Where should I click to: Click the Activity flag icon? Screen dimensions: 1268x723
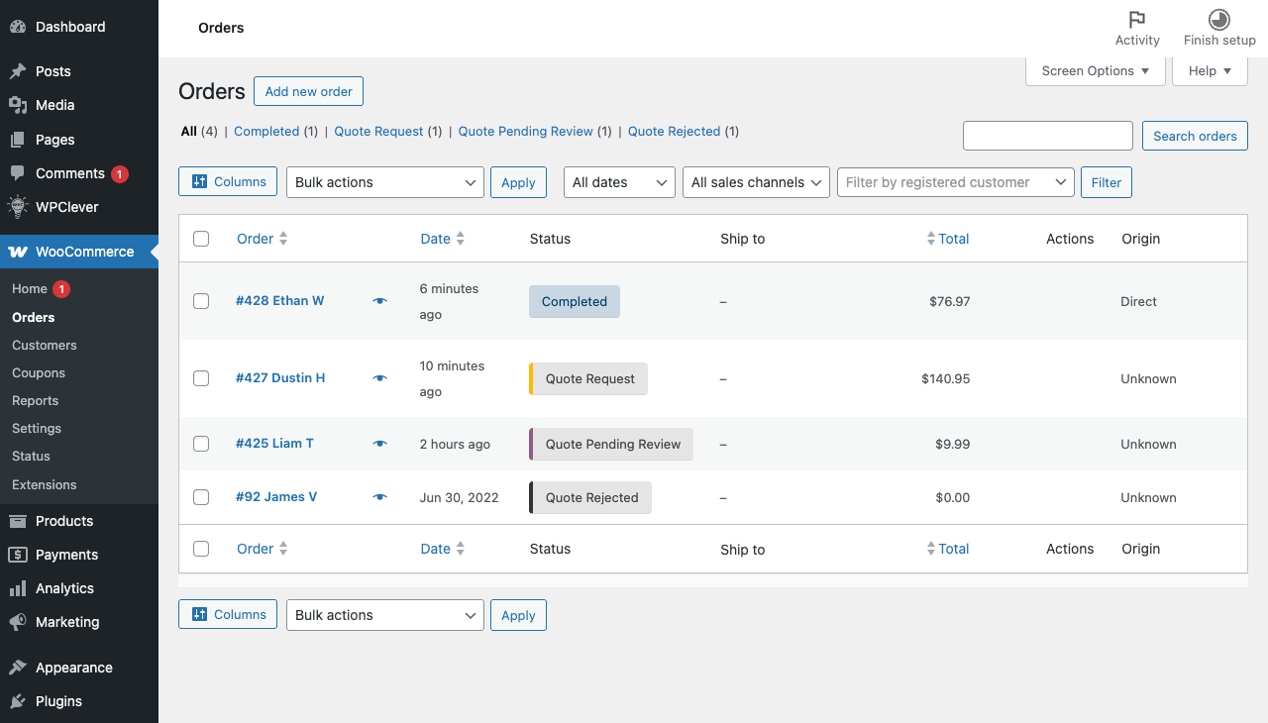coord(1136,20)
